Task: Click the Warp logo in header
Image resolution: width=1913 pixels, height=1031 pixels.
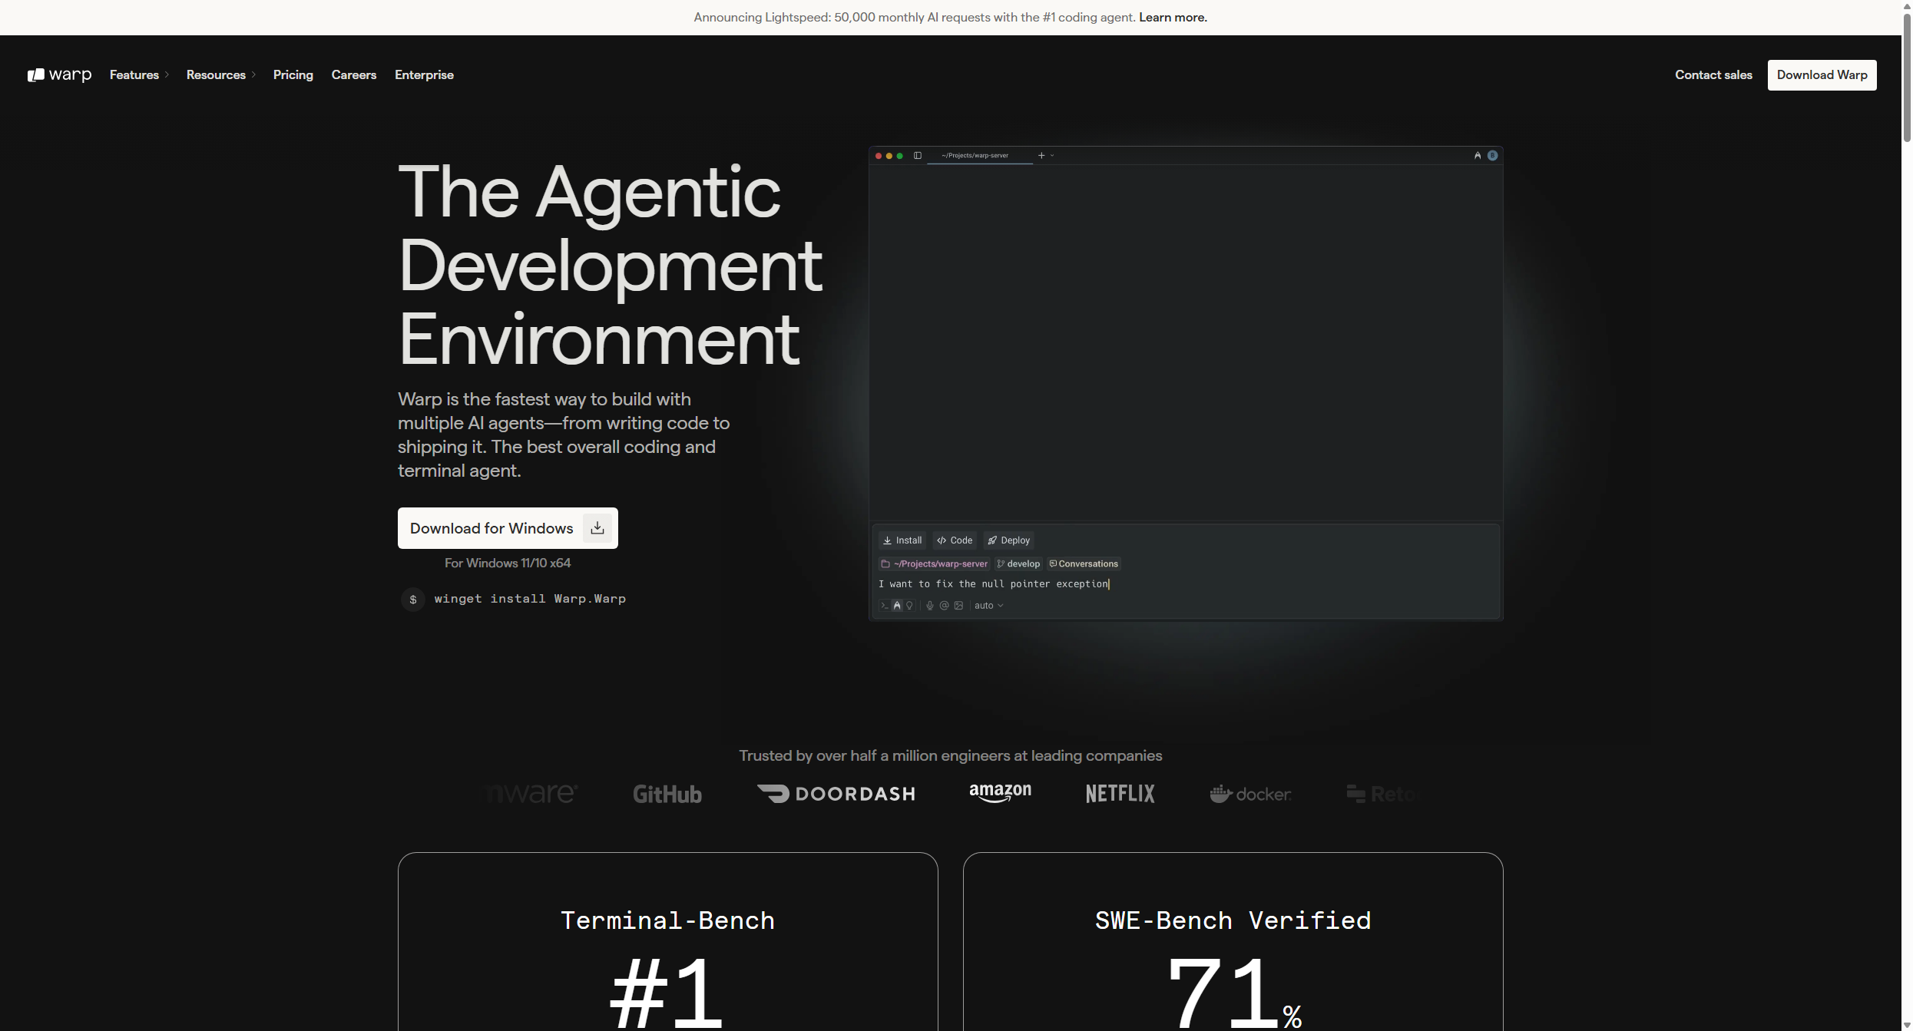Action: [x=60, y=74]
